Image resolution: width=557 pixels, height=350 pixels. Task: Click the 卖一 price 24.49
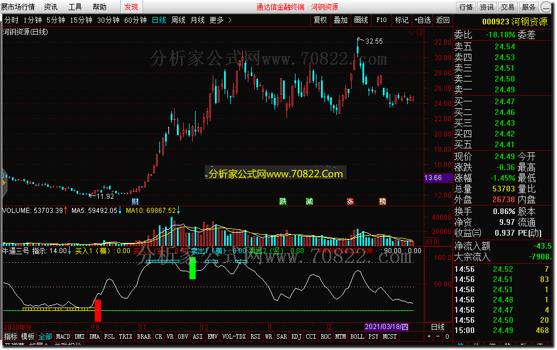[x=504, y=89]
